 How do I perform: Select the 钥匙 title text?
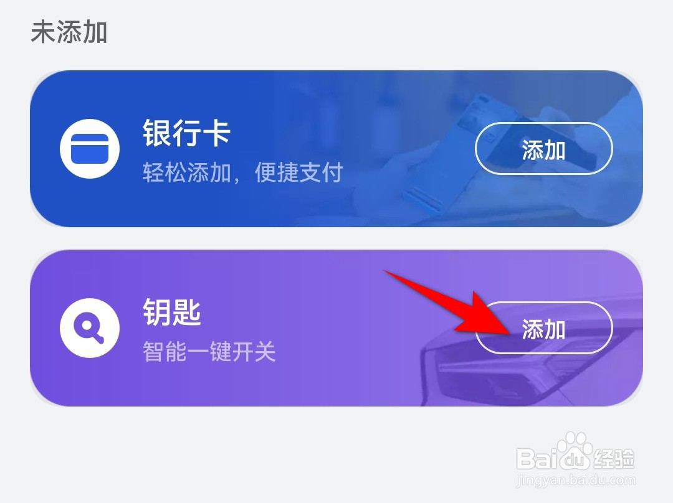pos(172,312)
